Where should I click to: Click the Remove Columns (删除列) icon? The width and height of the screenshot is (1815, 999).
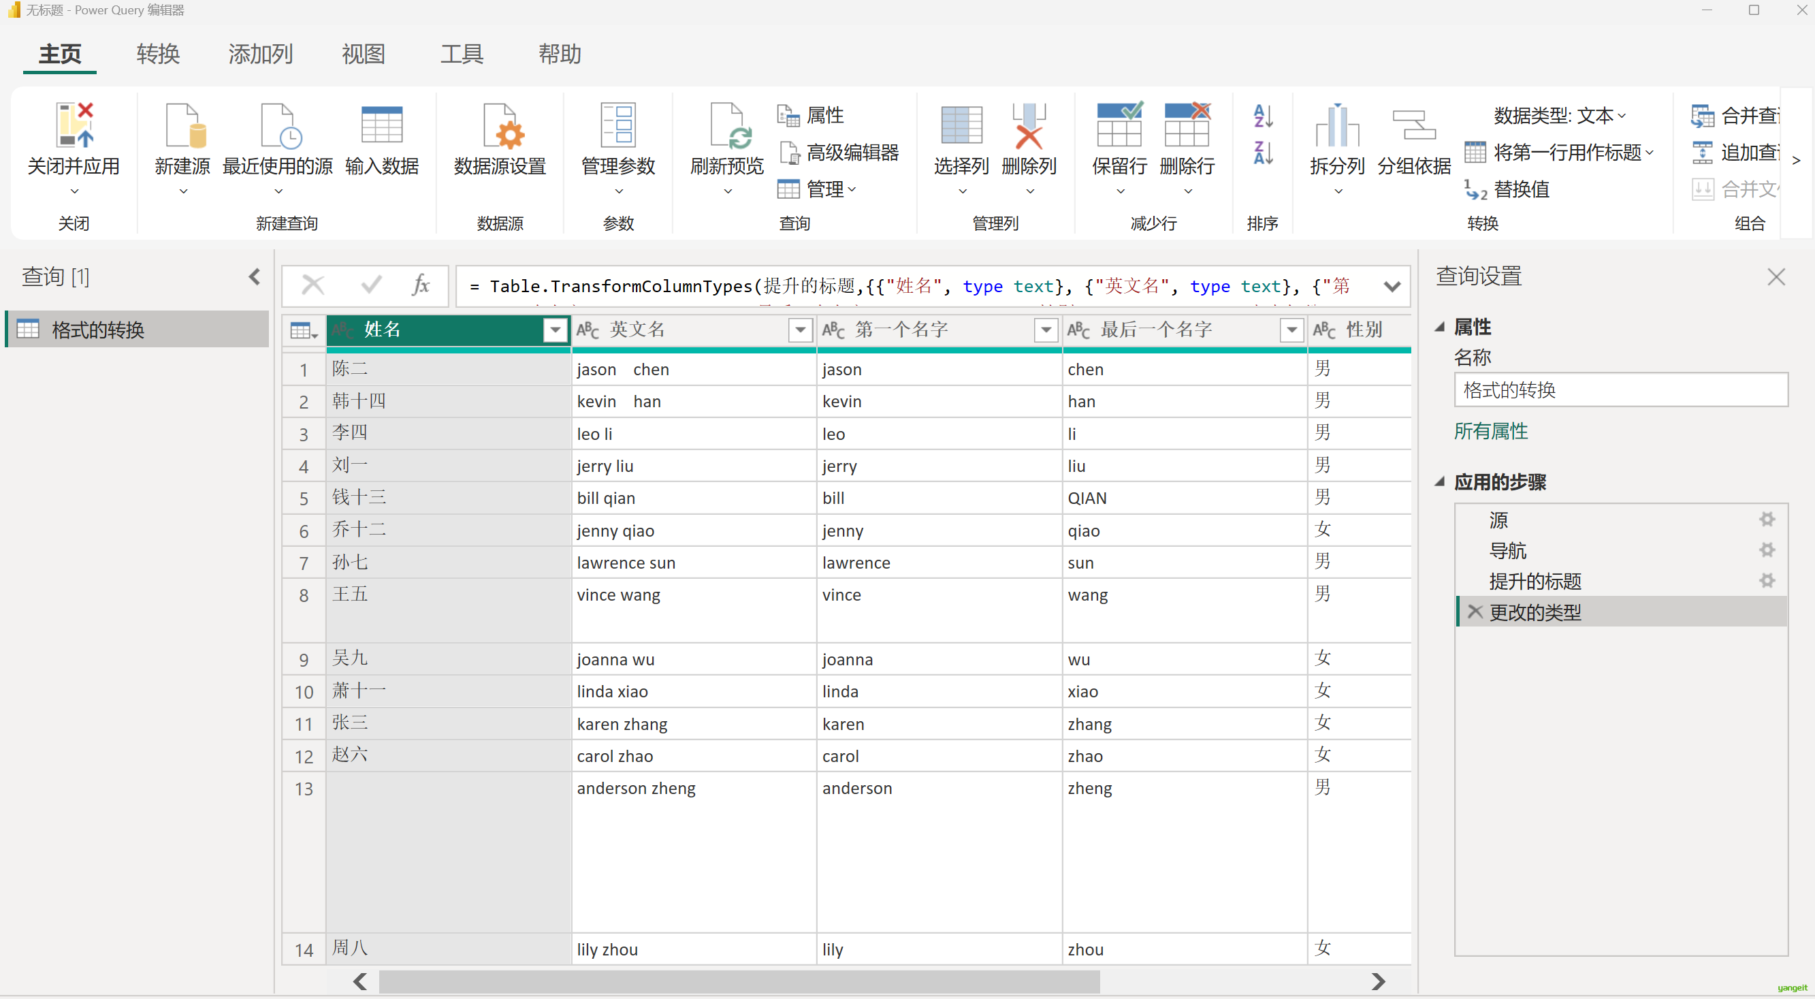click(x=1028, y=127)
